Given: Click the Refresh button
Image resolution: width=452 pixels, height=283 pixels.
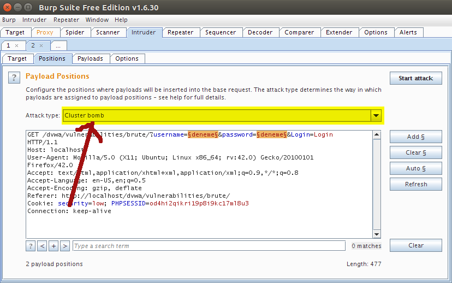Looking at the screenshot, I should click(415, 184).
